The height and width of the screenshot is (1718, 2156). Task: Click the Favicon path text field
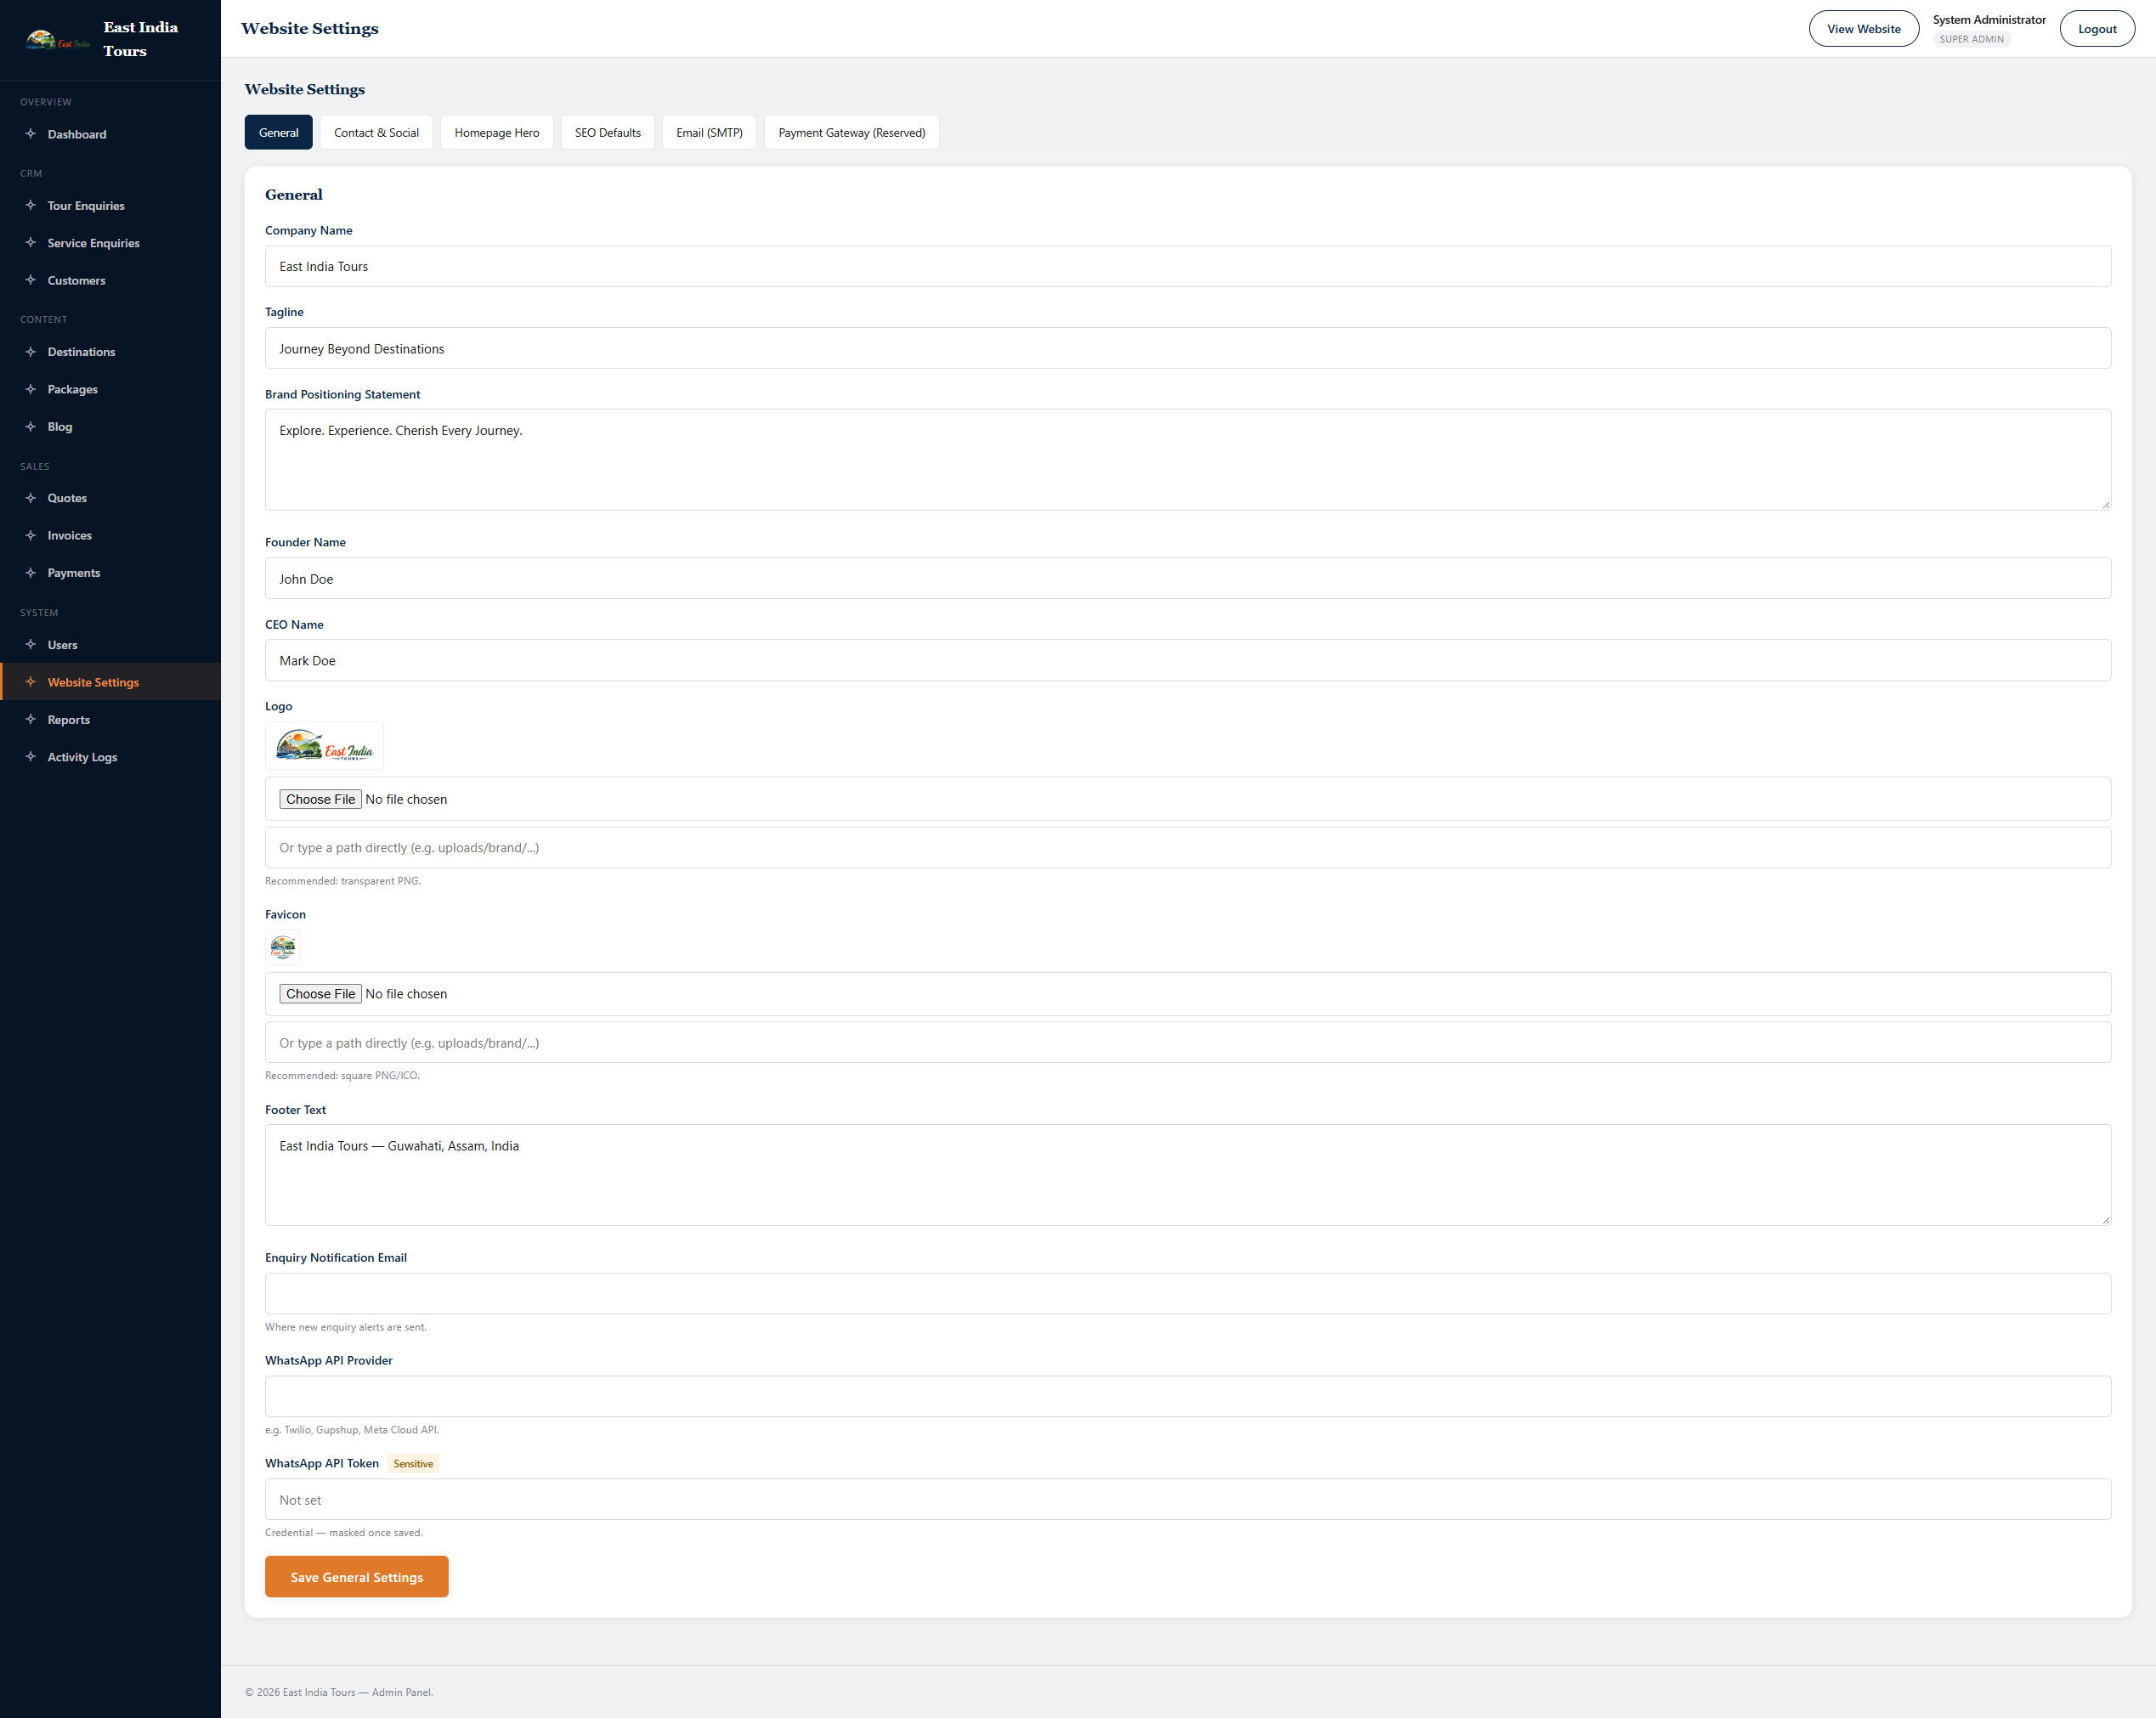1188,1043
